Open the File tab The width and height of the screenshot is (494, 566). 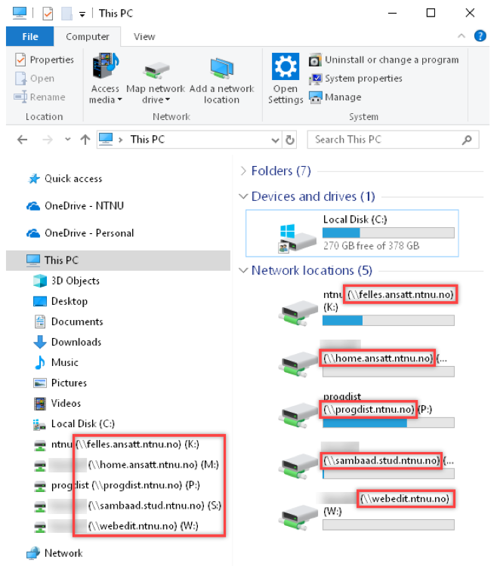[30, 36]
